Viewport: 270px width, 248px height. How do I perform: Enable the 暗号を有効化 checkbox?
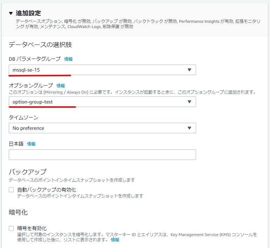(x=11, y=228)
